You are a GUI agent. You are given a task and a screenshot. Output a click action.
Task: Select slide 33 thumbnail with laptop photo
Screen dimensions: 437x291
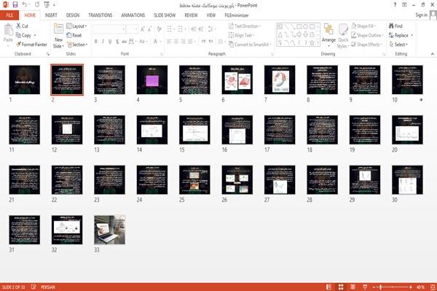coord(109,230)
